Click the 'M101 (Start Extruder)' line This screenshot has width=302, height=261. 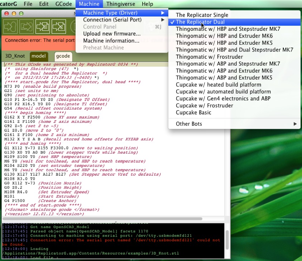click(x=42, y=196)
